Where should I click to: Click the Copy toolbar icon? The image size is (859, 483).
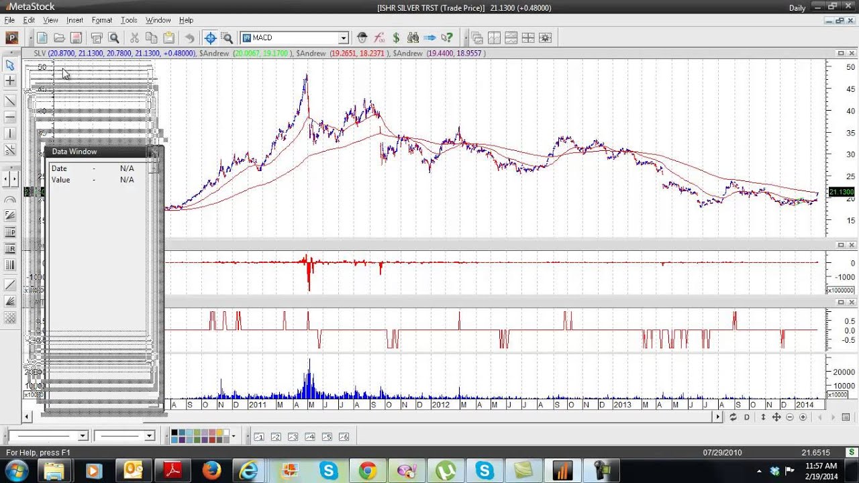click(151, 38)
